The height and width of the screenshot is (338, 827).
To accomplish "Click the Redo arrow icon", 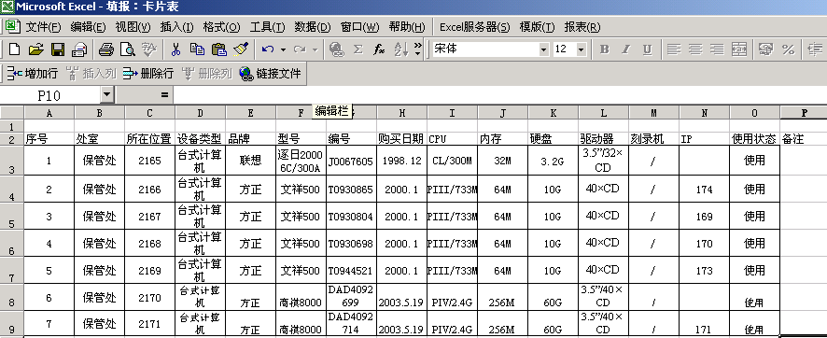I will click(300, 49).
